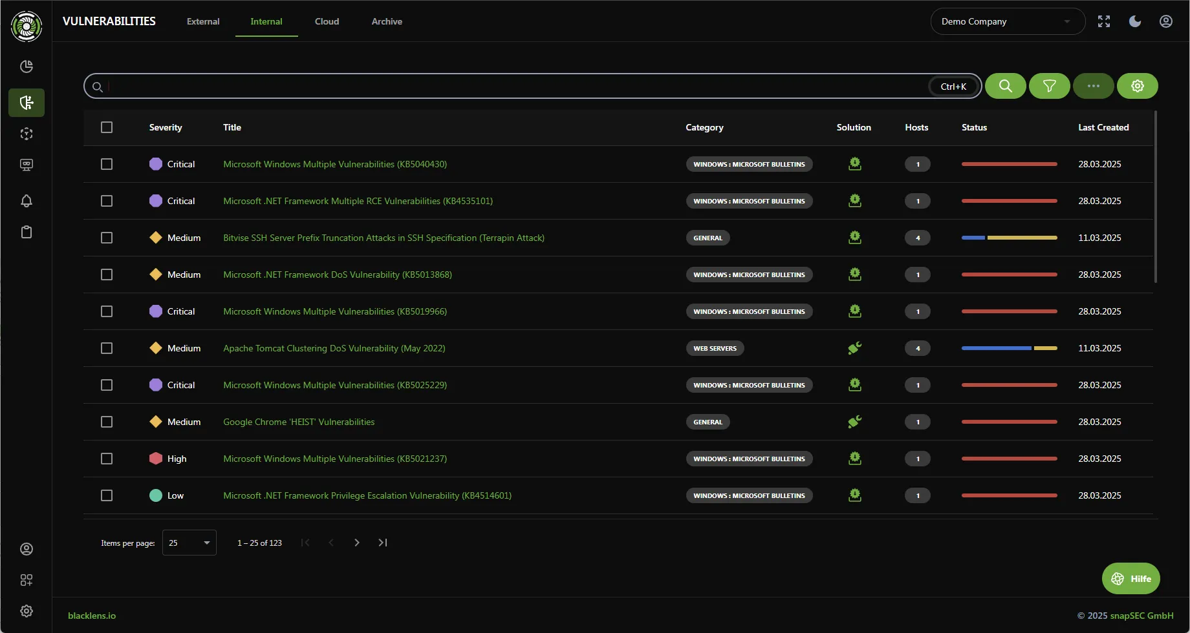This screenshot has width=1190, height=633.
Task: Sort by Title column header
Action: 232,127
